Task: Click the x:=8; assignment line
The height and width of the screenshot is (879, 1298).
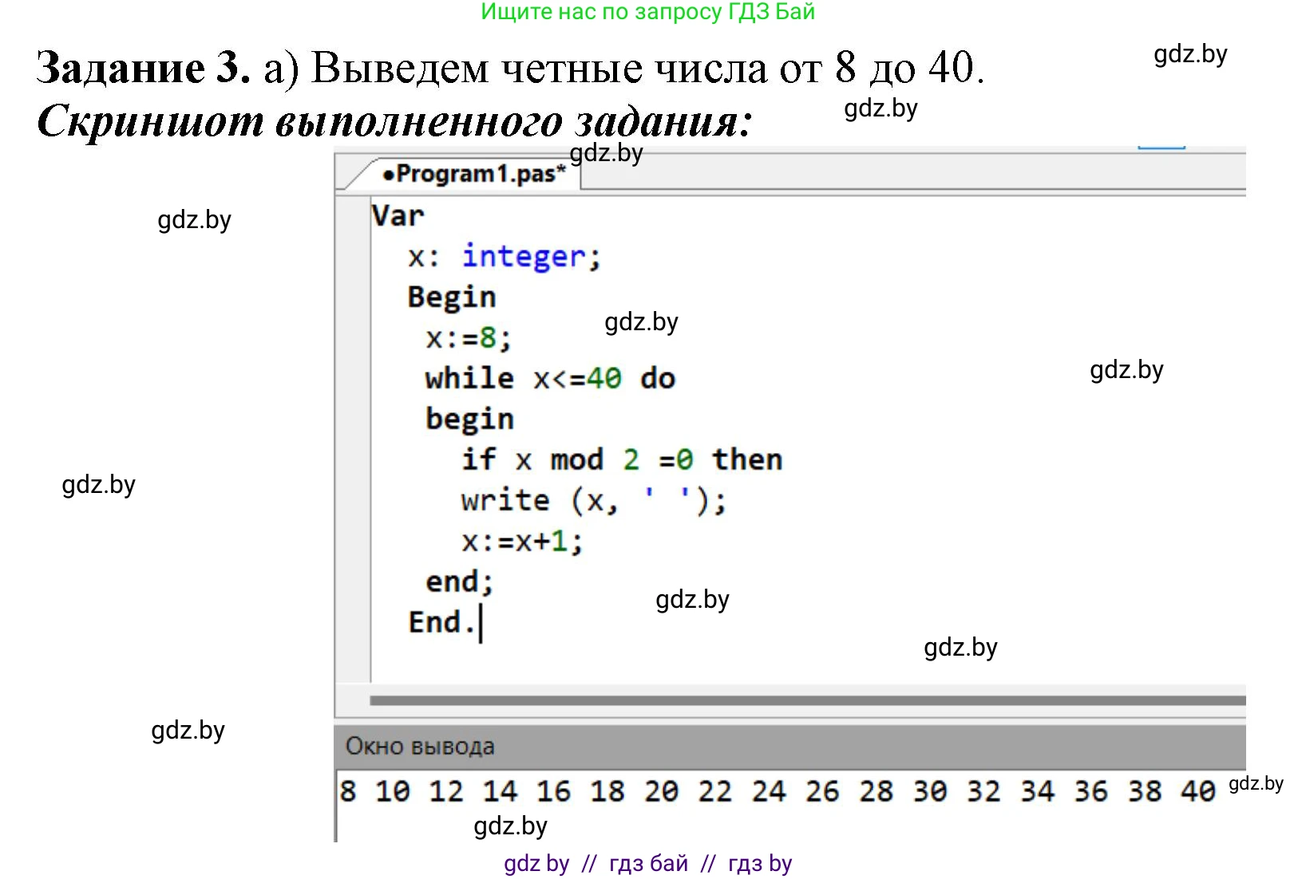Action: 469,338
